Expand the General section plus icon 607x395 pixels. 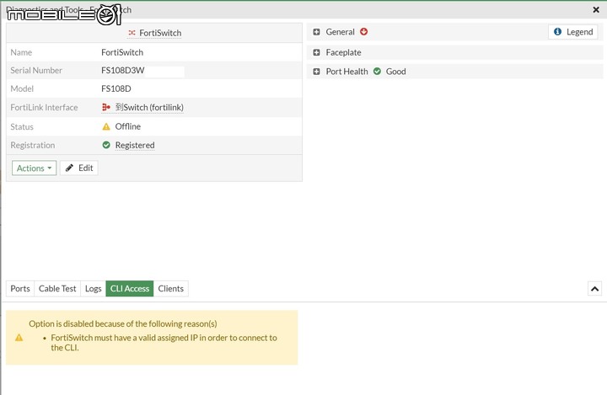click(x=316, y=32)
